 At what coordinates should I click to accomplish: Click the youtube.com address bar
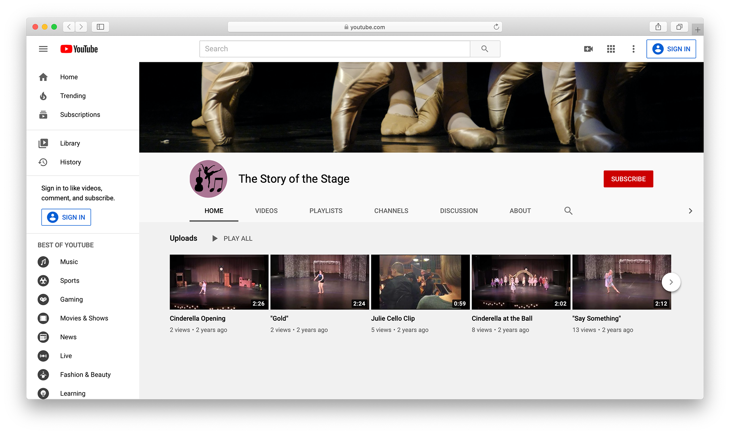(365, 27)
